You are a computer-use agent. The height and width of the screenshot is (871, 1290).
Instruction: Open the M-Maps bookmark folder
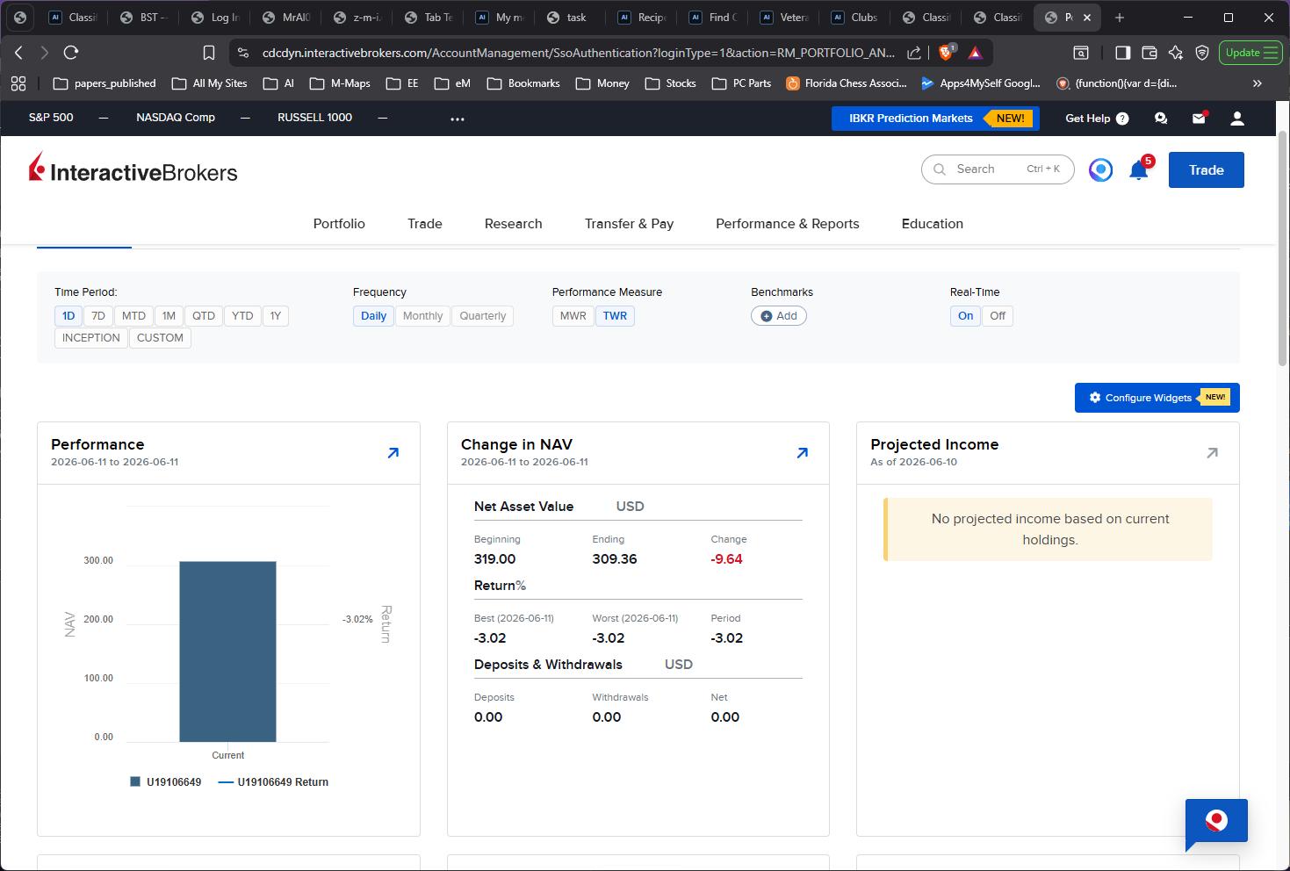click(x=340, y=83)
